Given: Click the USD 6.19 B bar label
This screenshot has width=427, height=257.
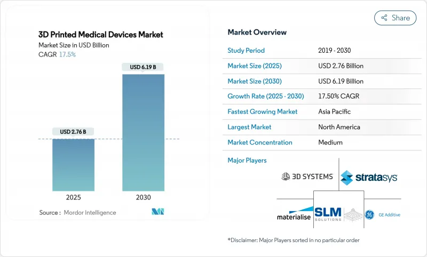Looking at the screenshot, I should click(x=144, y=67).
